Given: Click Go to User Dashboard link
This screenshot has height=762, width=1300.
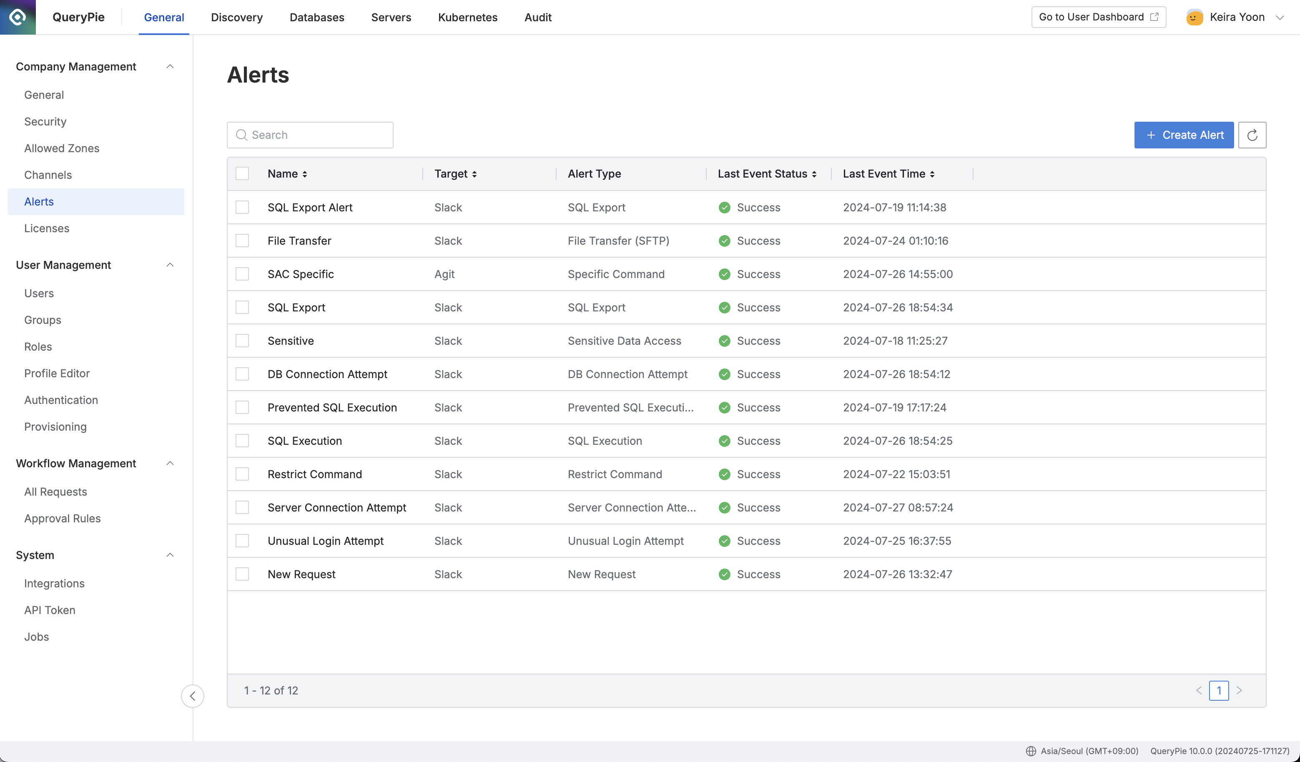Looking at the screenshot, I should (1099, 17).
